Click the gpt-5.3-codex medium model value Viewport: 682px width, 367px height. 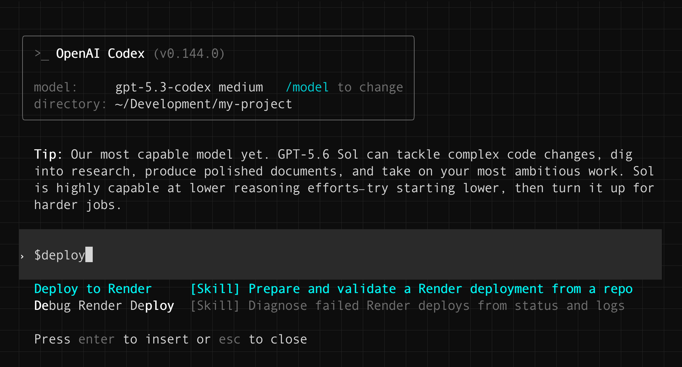tap(189, 87)
